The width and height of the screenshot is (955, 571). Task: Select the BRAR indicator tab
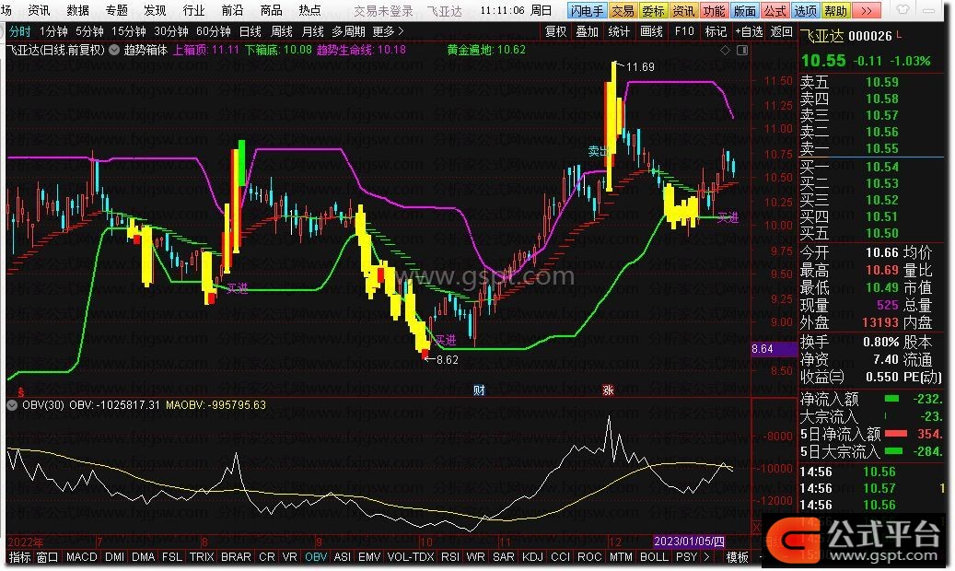[x=236, y=556]
